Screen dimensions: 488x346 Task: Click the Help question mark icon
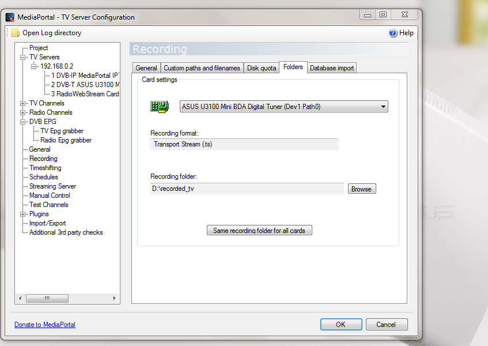click(x=393, y=33)
